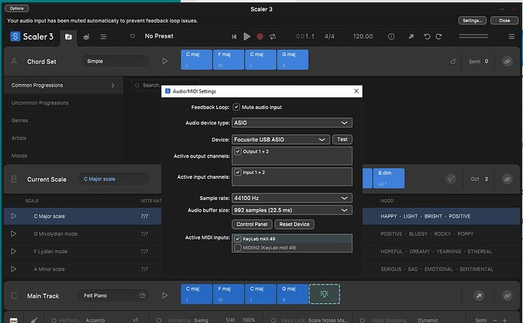Open the Audio device type dropdown
The width and height of the screenshot is (523, 323).
tap(292, 123)
